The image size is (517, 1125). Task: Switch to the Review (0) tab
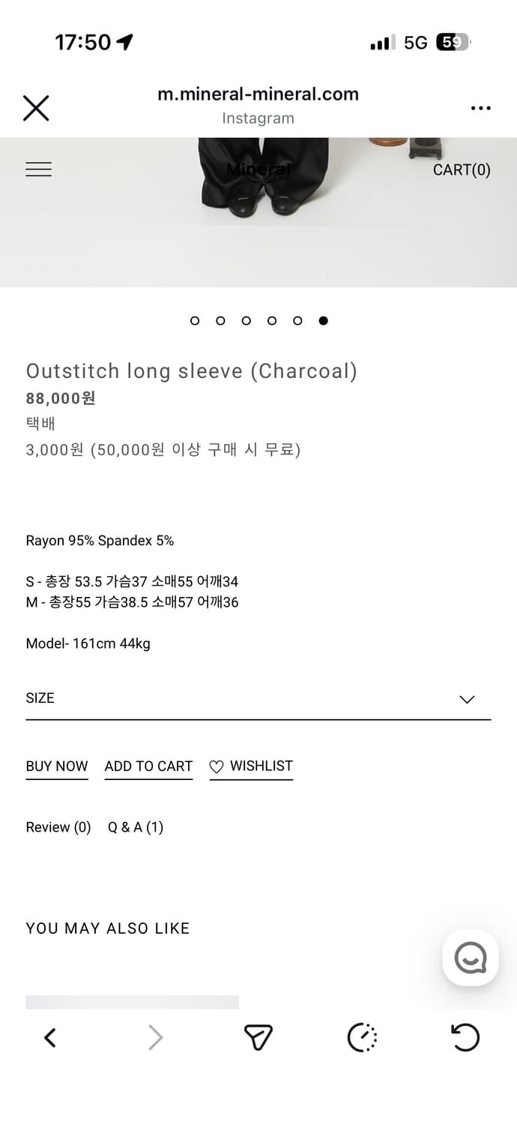[58, 826]
